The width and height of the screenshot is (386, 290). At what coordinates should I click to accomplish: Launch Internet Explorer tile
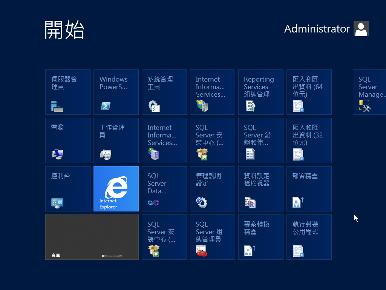[116, 189]
